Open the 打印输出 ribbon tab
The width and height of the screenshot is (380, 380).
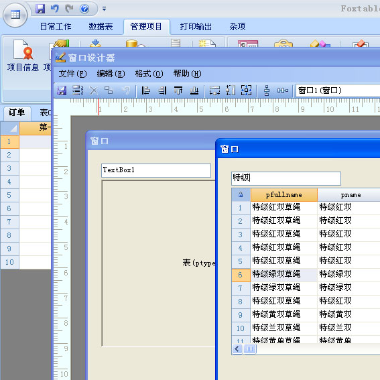196,26
